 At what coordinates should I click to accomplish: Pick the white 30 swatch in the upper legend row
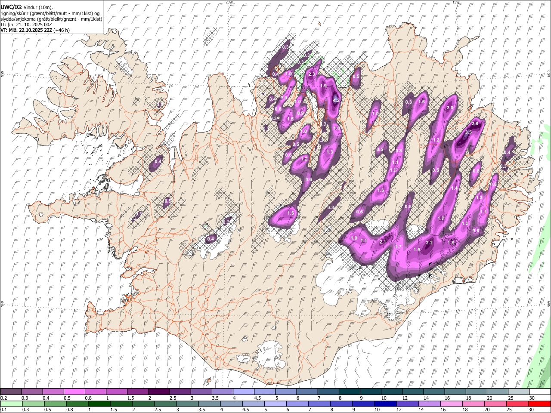tap(540, 391)
